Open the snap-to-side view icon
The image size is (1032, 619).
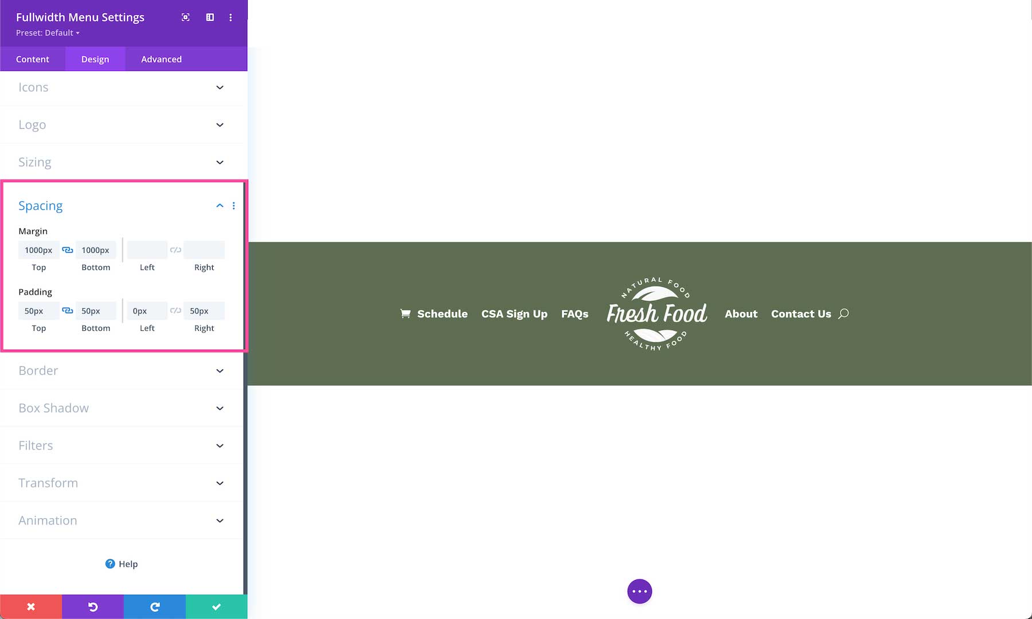point(209,17)
